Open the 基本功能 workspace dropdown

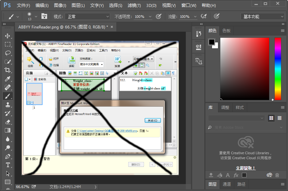coord(262,17)
